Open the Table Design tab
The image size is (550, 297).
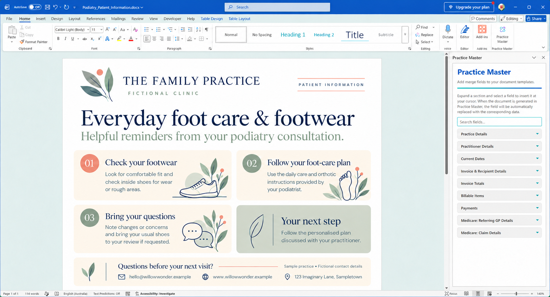tap(211, 19)
